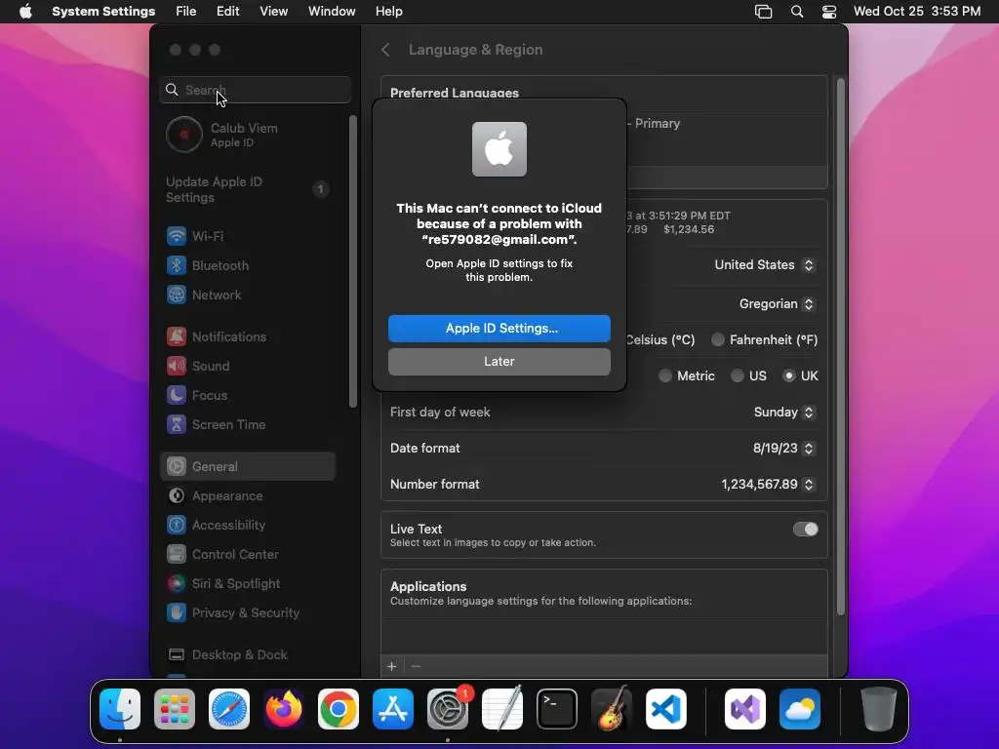Open First day of week Sunday dropdown

click(x=784, y=413)
